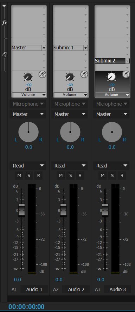Image resolution: width=135 pixels, height=312 pixels.
Task: Click the fx effects section icon
Action: click(x=4, y=23)
